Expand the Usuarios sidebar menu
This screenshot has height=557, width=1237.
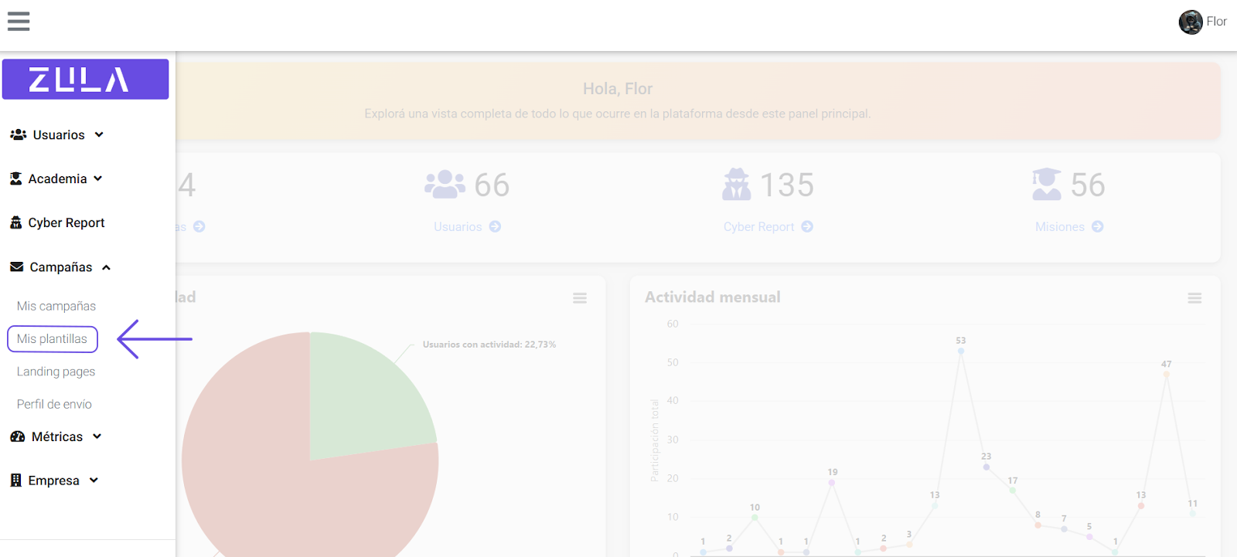pos(58,134)
